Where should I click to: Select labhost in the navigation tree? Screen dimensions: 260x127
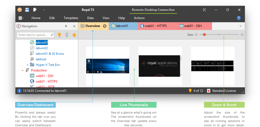click(x=41, y=59)
